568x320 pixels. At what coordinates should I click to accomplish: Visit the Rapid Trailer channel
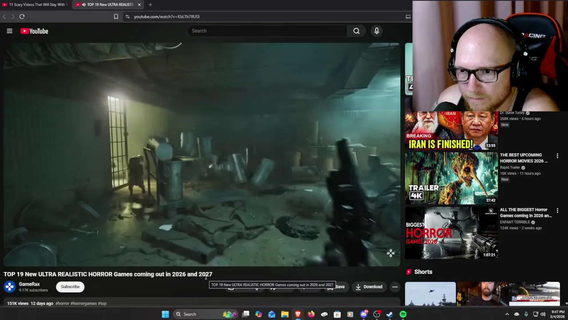pyautogui.click(x=510, y=168)
